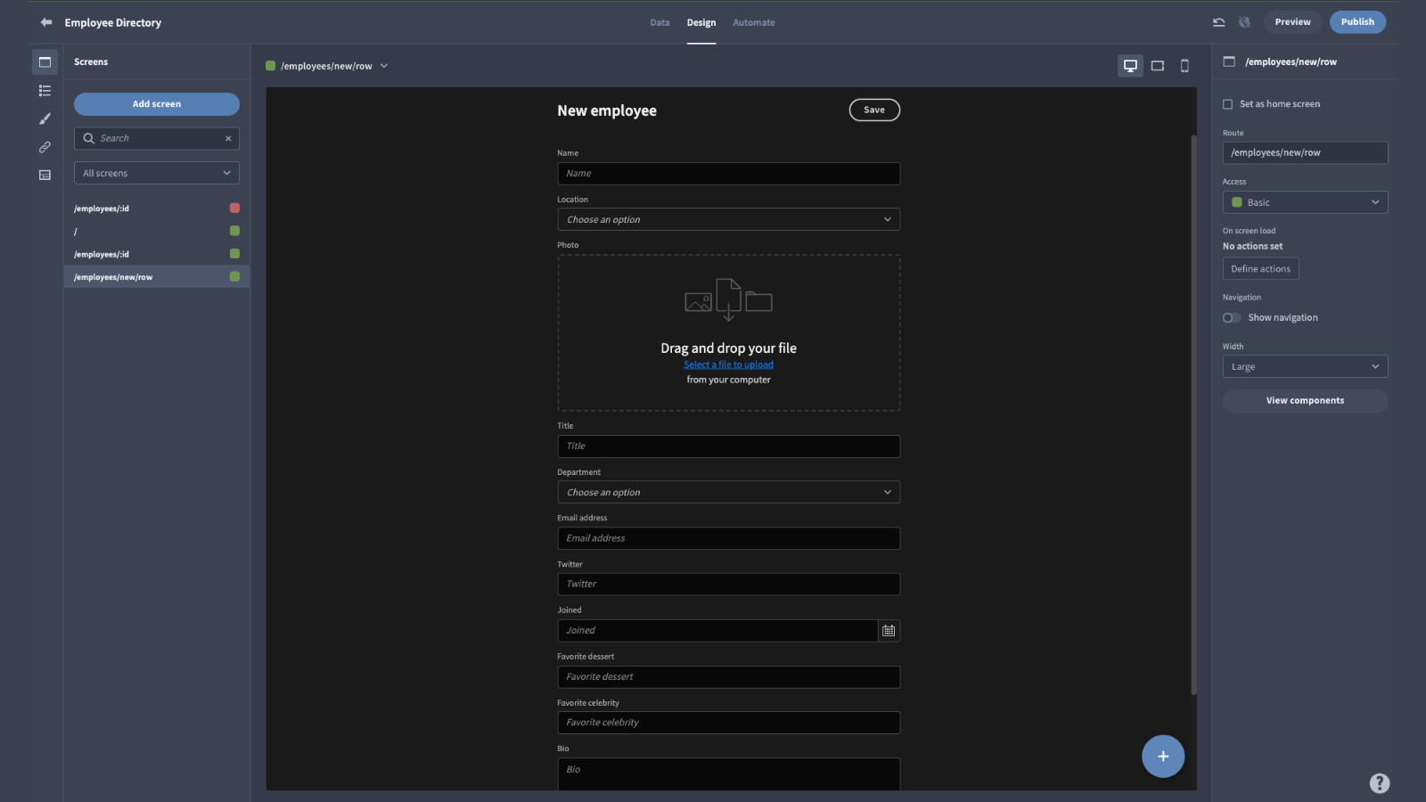Open the Automate tab
Image resolution: width=1426 pixels, height=802 pixels.
(x=753, y=22)
